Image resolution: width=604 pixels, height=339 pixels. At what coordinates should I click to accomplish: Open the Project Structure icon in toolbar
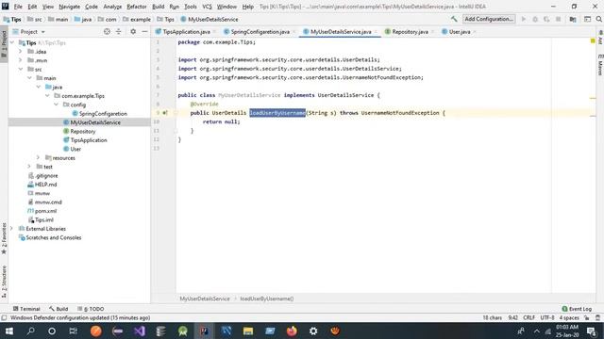click(x=573, y=19)
